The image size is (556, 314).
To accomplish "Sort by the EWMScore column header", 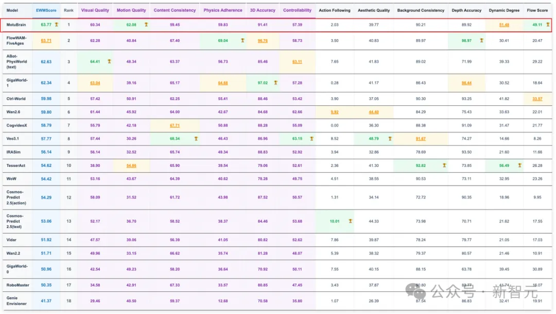I will tap(46, 10).
